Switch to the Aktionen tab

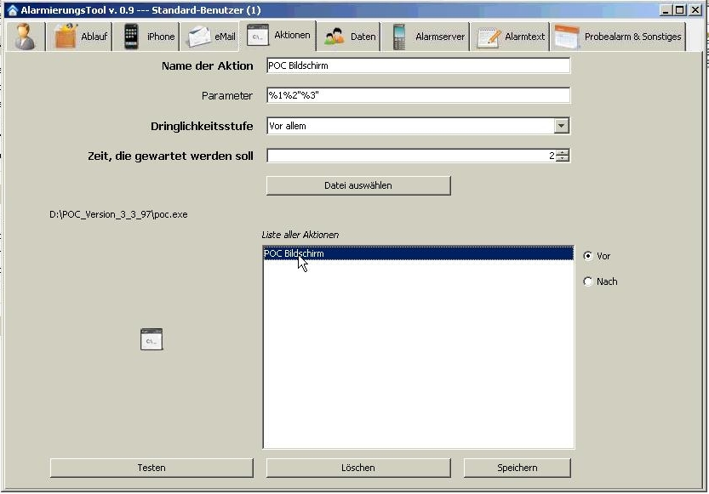(281, 36)
